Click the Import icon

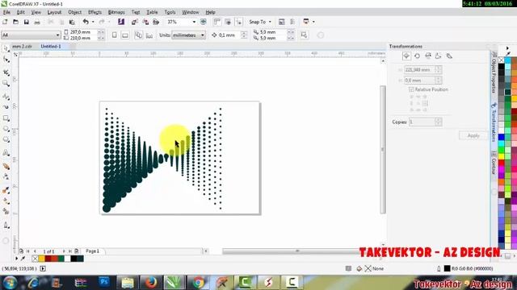[135, 22]
